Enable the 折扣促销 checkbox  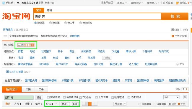[x=129, y=97]
